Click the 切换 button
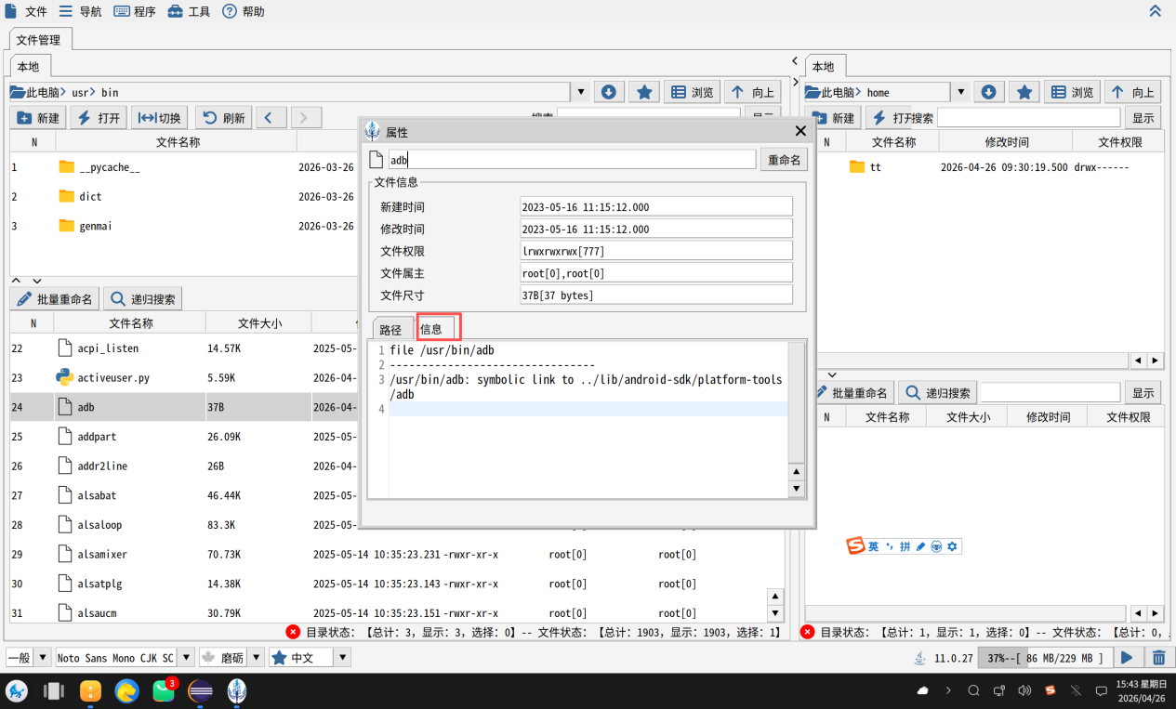Screen dimensions: 1176x709 160,118
